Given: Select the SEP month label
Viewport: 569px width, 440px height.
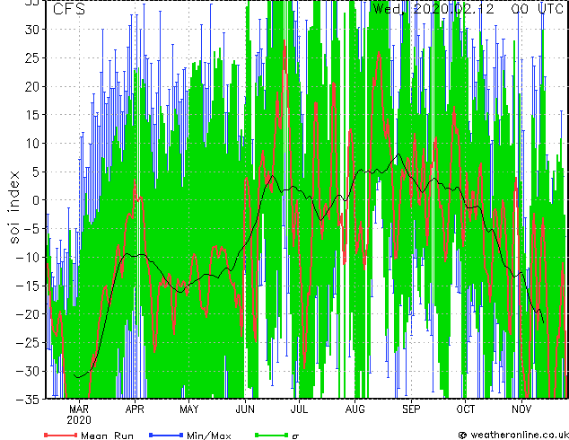Looking at the screenshot, I should coord(411,409).
